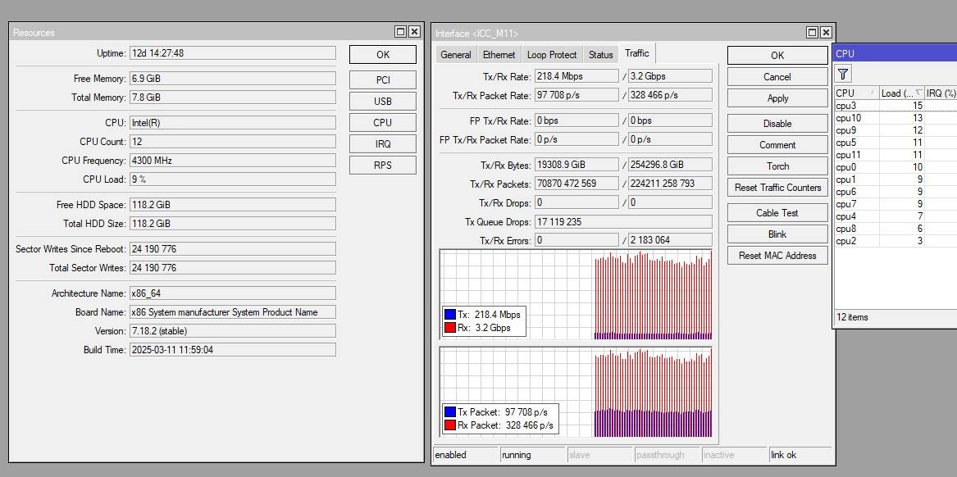
Task: Open the Ethernet tab
Action: (x=499, y=55)
